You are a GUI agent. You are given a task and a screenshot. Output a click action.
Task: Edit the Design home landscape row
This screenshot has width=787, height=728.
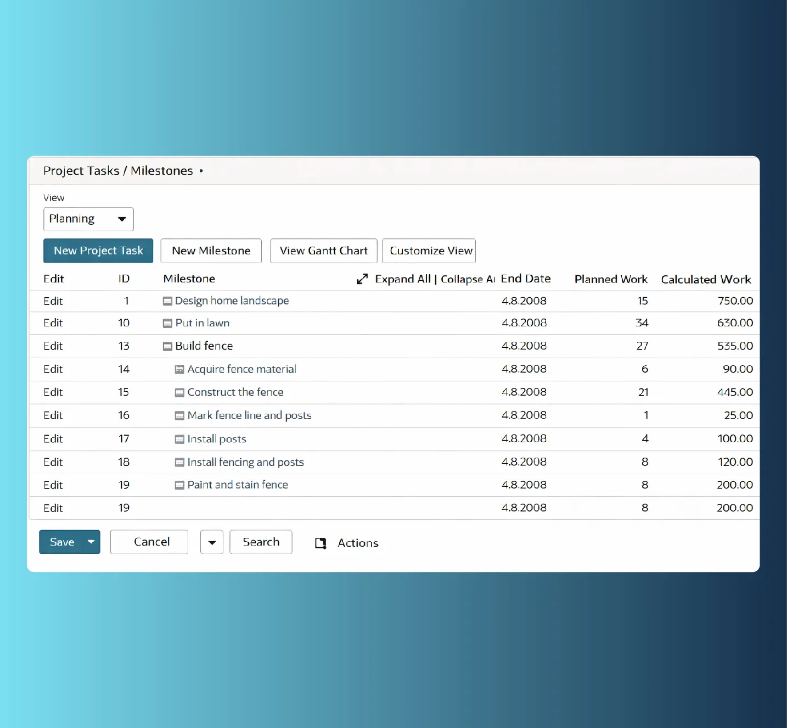coord(53,301)
